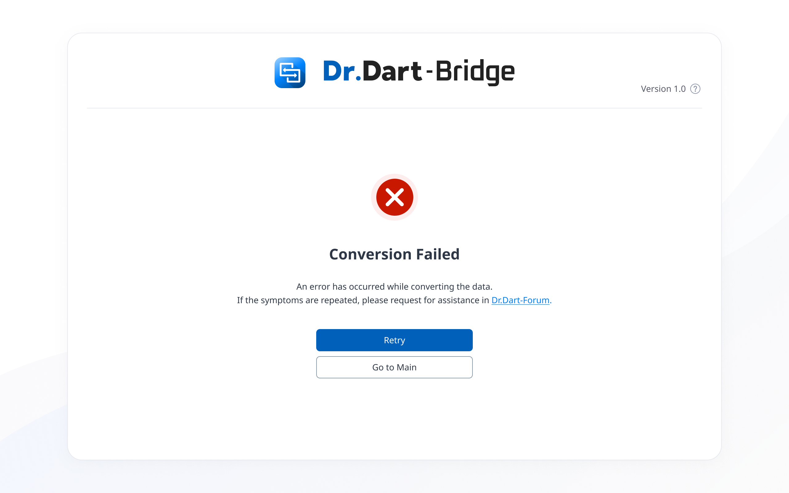Click the blue Dr.Dart-Bridge app logo icon

[289, 73]
